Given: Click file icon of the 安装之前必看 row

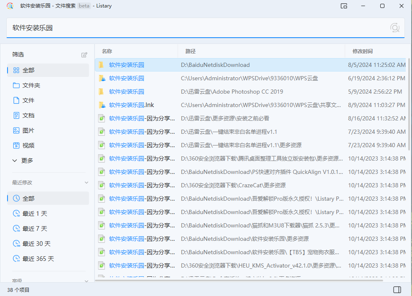Looking at the screenshot, I should pyautogui.click(x=102, y=119).
